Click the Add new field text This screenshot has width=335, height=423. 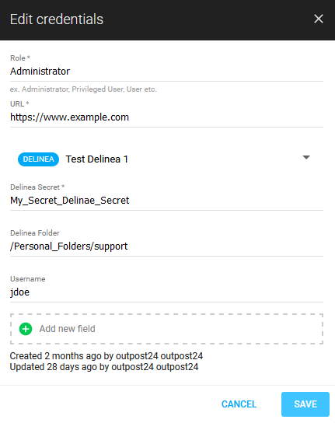tap(67, 329)
